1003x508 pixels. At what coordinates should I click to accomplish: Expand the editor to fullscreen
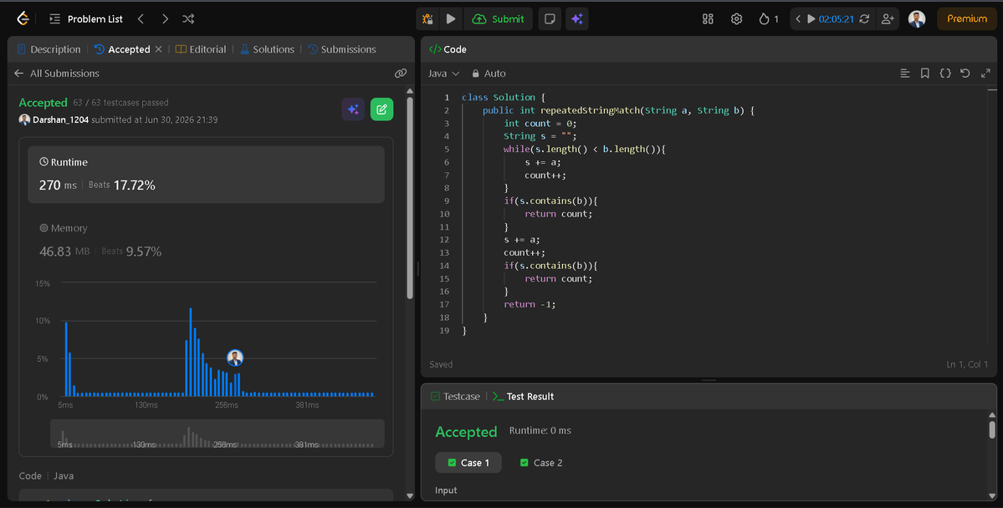coord(985,74)
